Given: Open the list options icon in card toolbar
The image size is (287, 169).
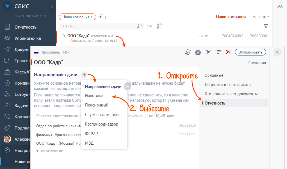Looking at the screenshot, I should (x=218, y=52).
